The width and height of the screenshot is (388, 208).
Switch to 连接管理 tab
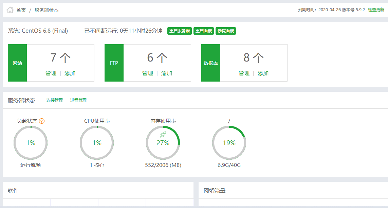pyautogui.click(x=55, y=100)
